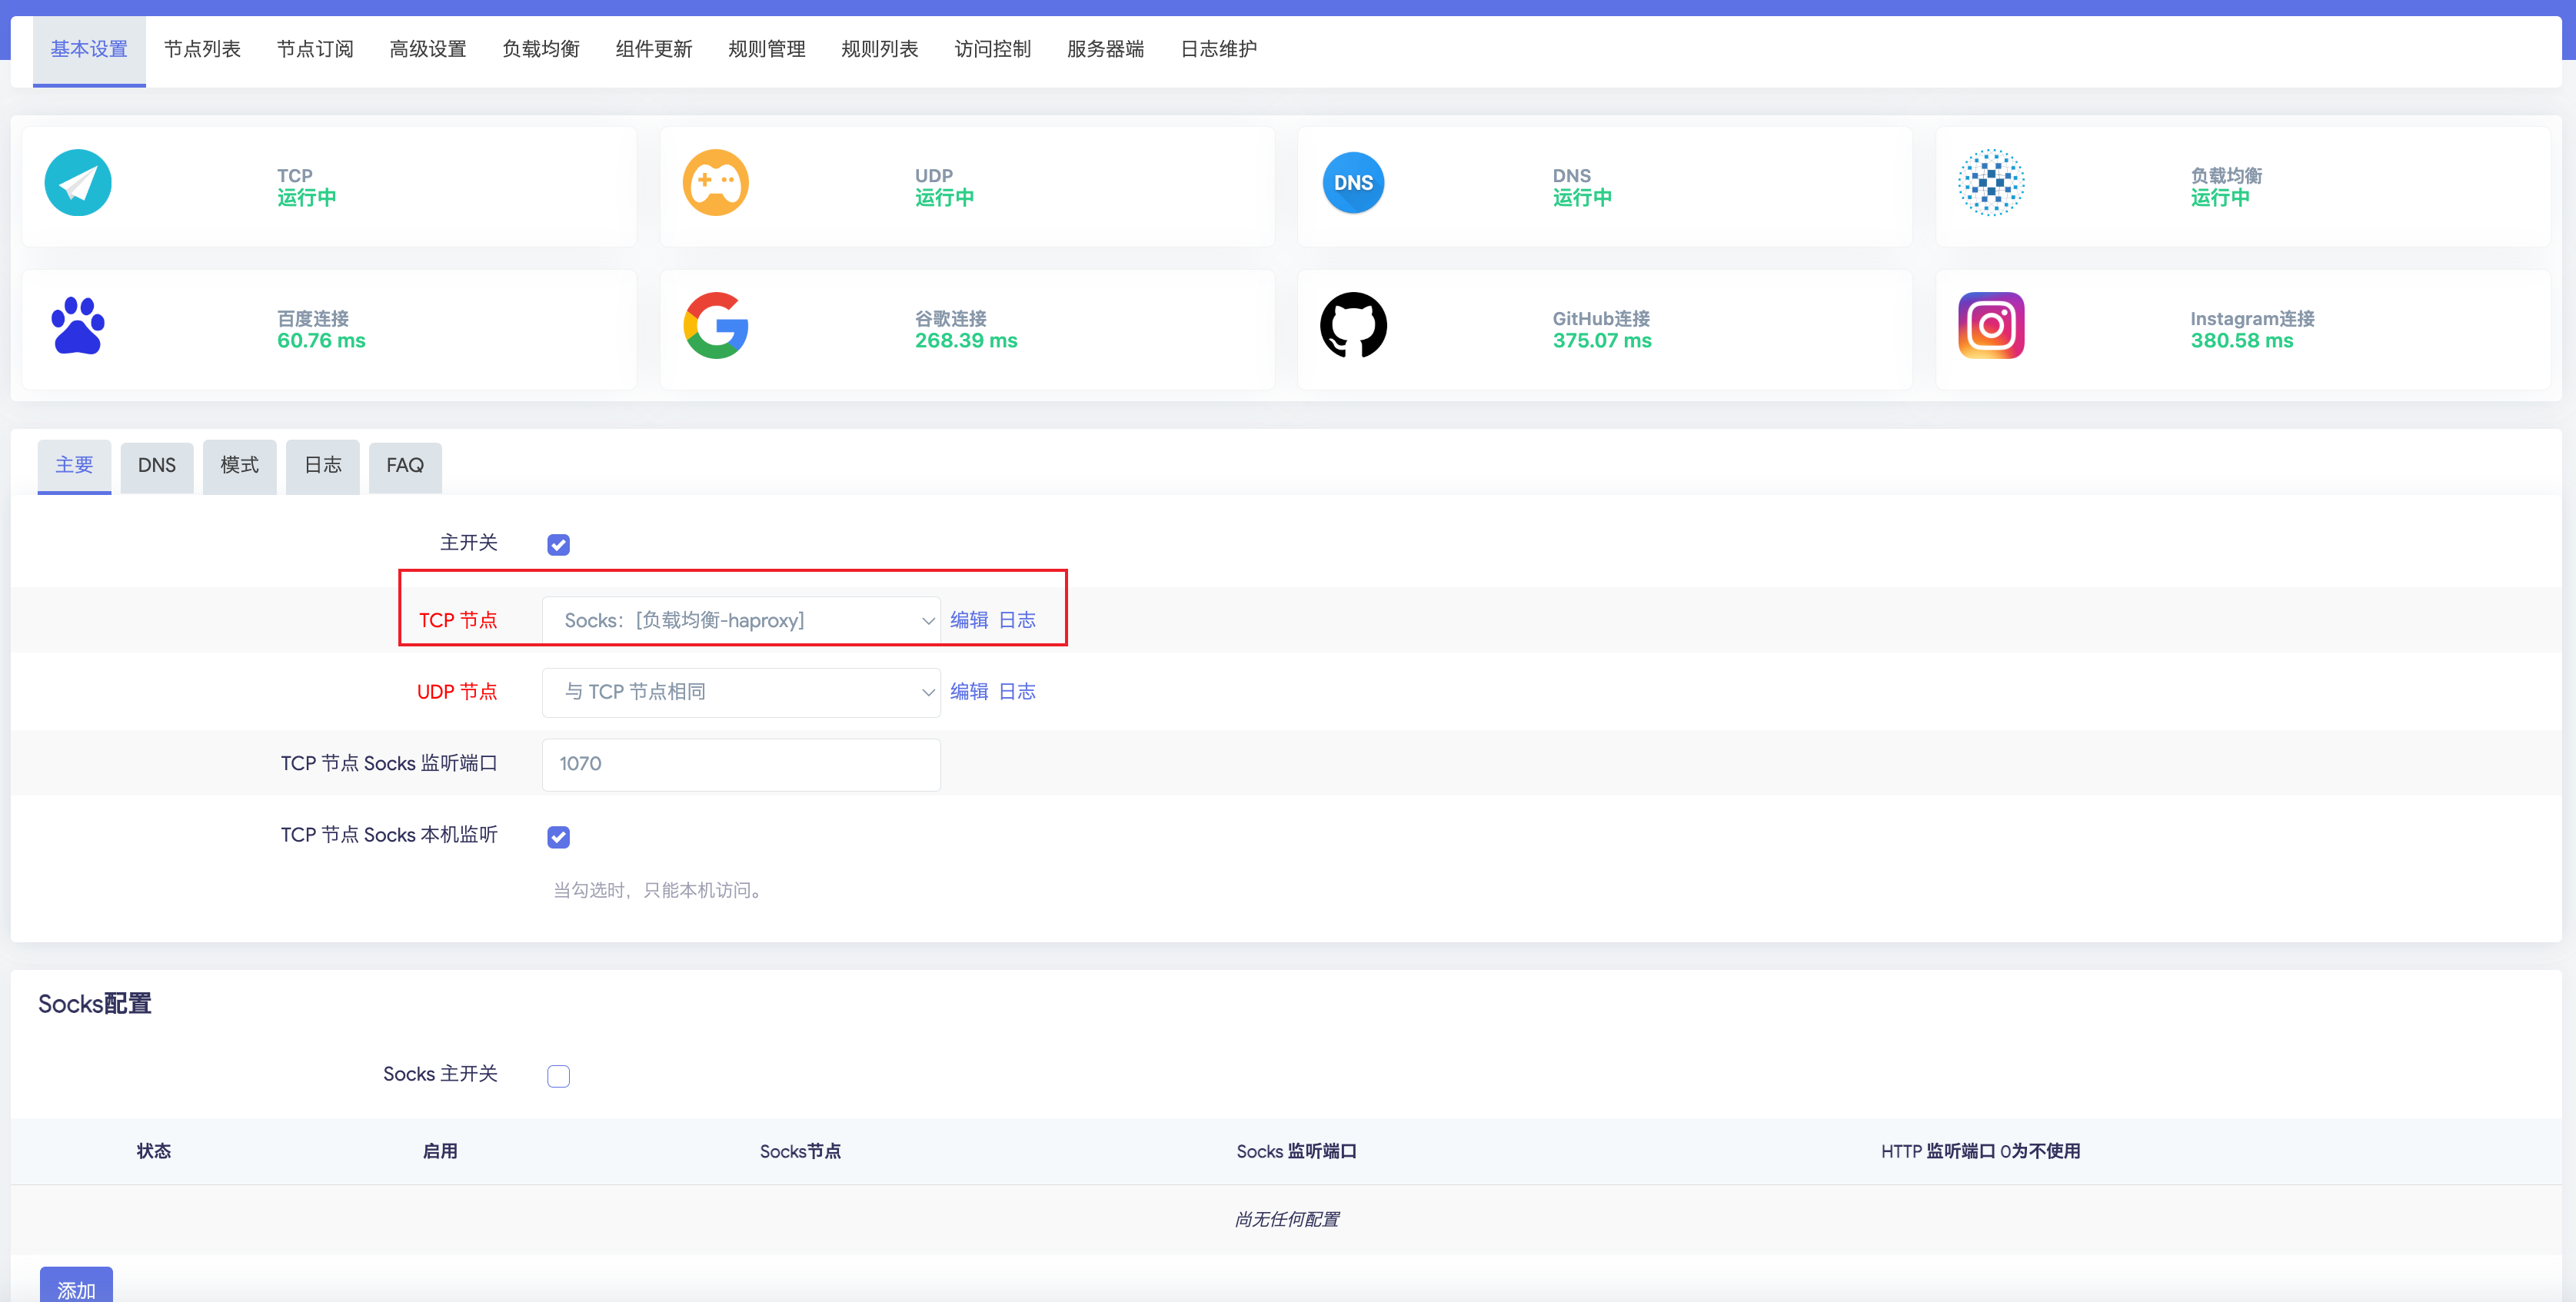
Task: Open the 负载均衡 top tab
Action: point(540,49)
